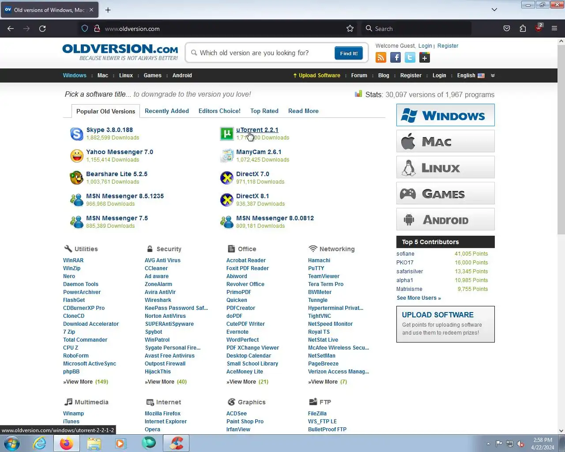Click the volume icon in system tray
This screenshot has height=452, width=565.
[521, 444]
